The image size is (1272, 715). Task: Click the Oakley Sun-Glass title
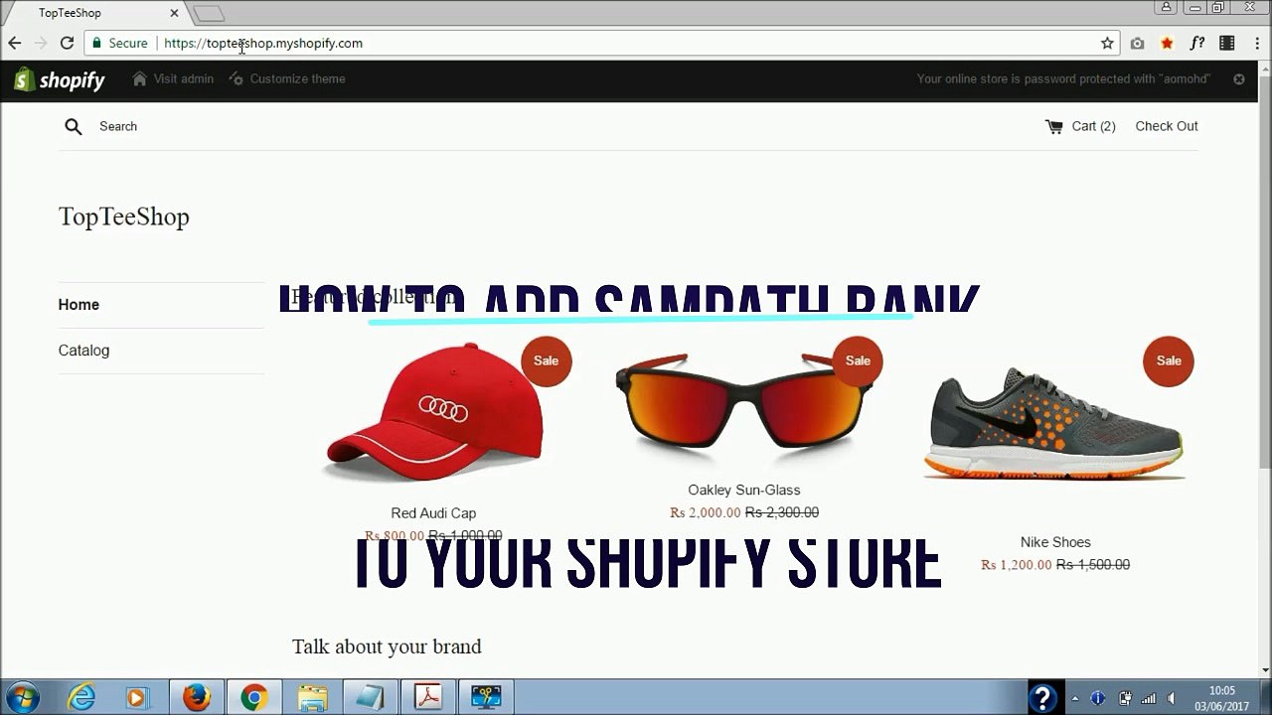tap(743, 490)
